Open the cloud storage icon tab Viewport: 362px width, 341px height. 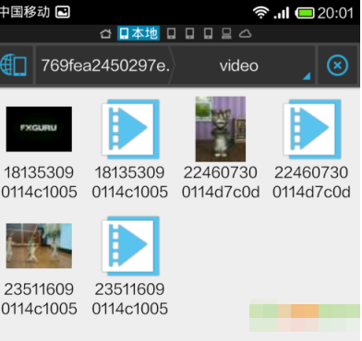(x=246, y=33)
